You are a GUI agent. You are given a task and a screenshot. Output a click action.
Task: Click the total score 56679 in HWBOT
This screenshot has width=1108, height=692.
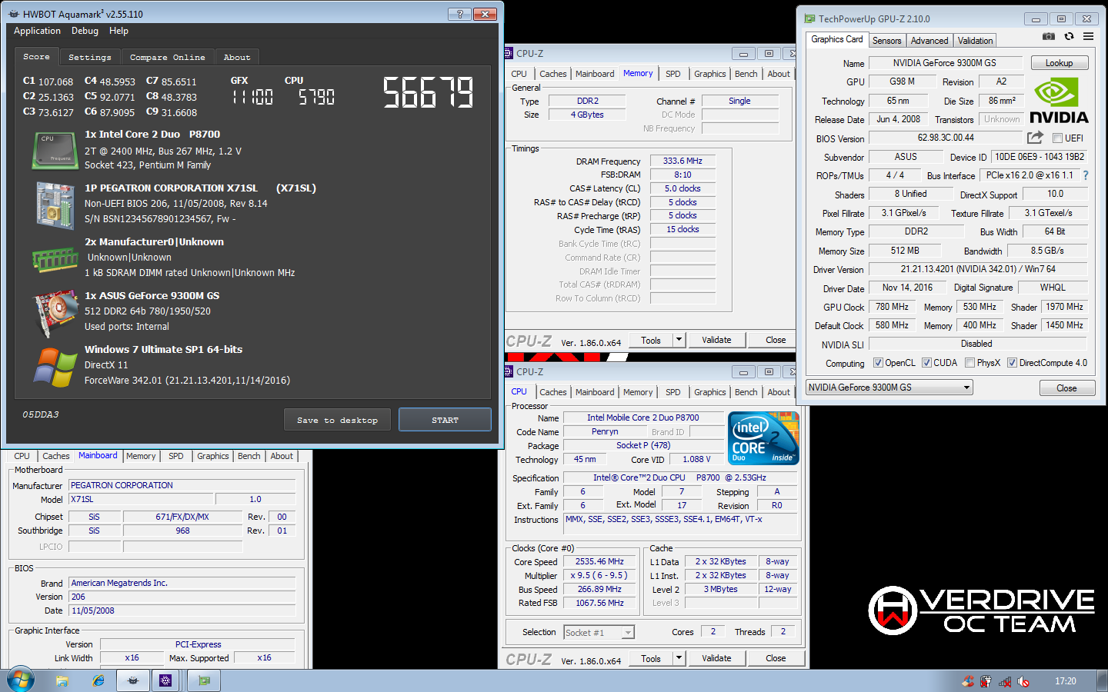coord(428,92)
